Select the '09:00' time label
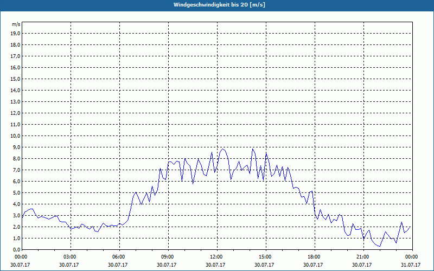Viewport: 434px width, 271px height. tap(168, 257)
